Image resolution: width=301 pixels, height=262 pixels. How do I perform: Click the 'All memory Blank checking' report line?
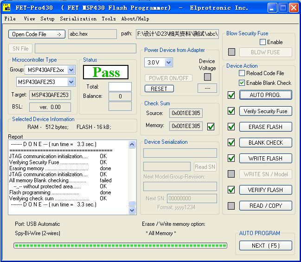pyautogui.click(x=60, y=180)
